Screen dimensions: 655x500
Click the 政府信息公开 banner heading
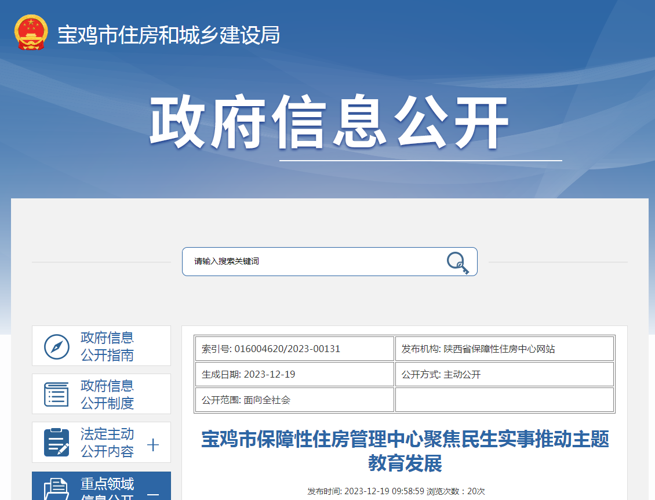point(329,123)
